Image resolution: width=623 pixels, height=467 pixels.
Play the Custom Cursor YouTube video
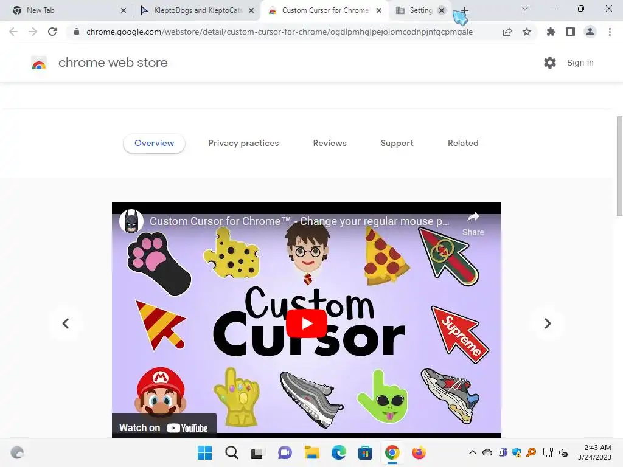[307, 323]
